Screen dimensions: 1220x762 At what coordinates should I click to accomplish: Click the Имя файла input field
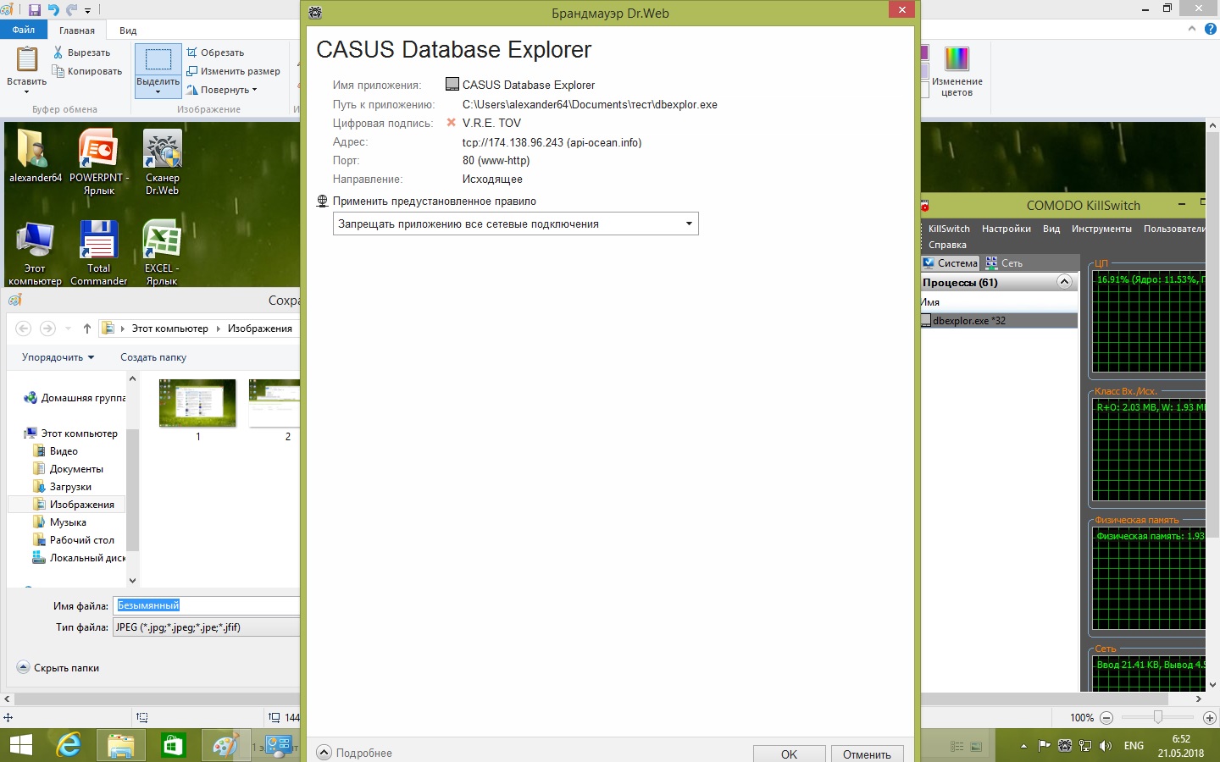(207, 605)
